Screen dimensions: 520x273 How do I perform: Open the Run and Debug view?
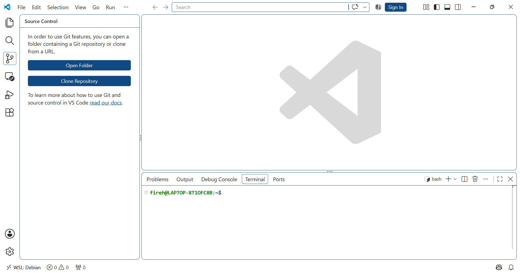click(9, 95)
